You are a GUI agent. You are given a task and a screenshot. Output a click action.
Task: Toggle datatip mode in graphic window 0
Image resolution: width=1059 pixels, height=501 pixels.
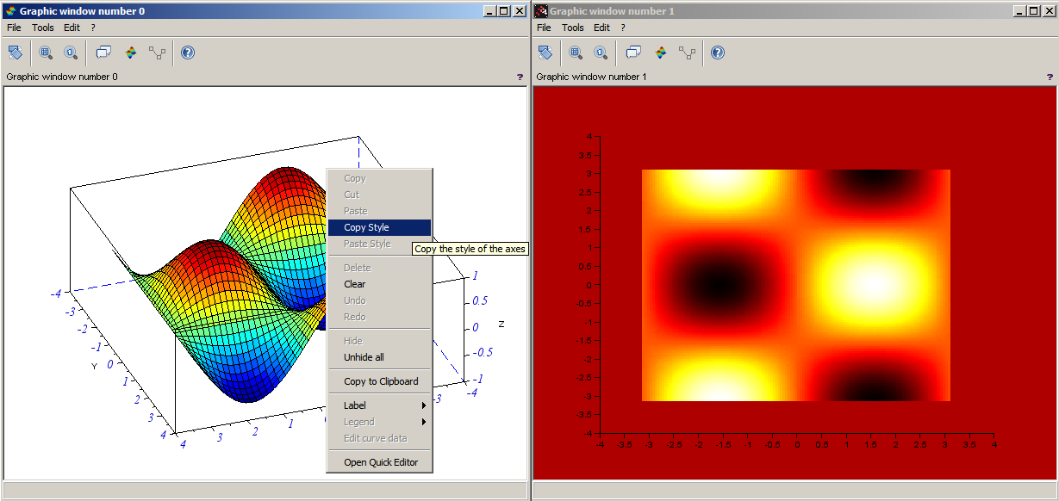pyautogui.click(x=103, y=53)
